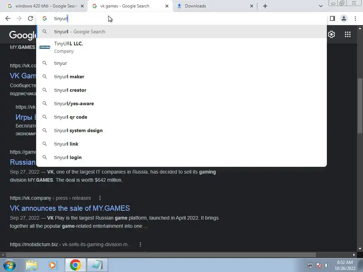The height and width of the screenshot is (272, 363).
Task: Click horizontal scrollbar left arrow
Action: tap(2, 255)
